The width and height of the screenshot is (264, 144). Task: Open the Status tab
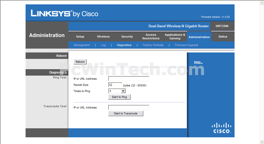223,37
